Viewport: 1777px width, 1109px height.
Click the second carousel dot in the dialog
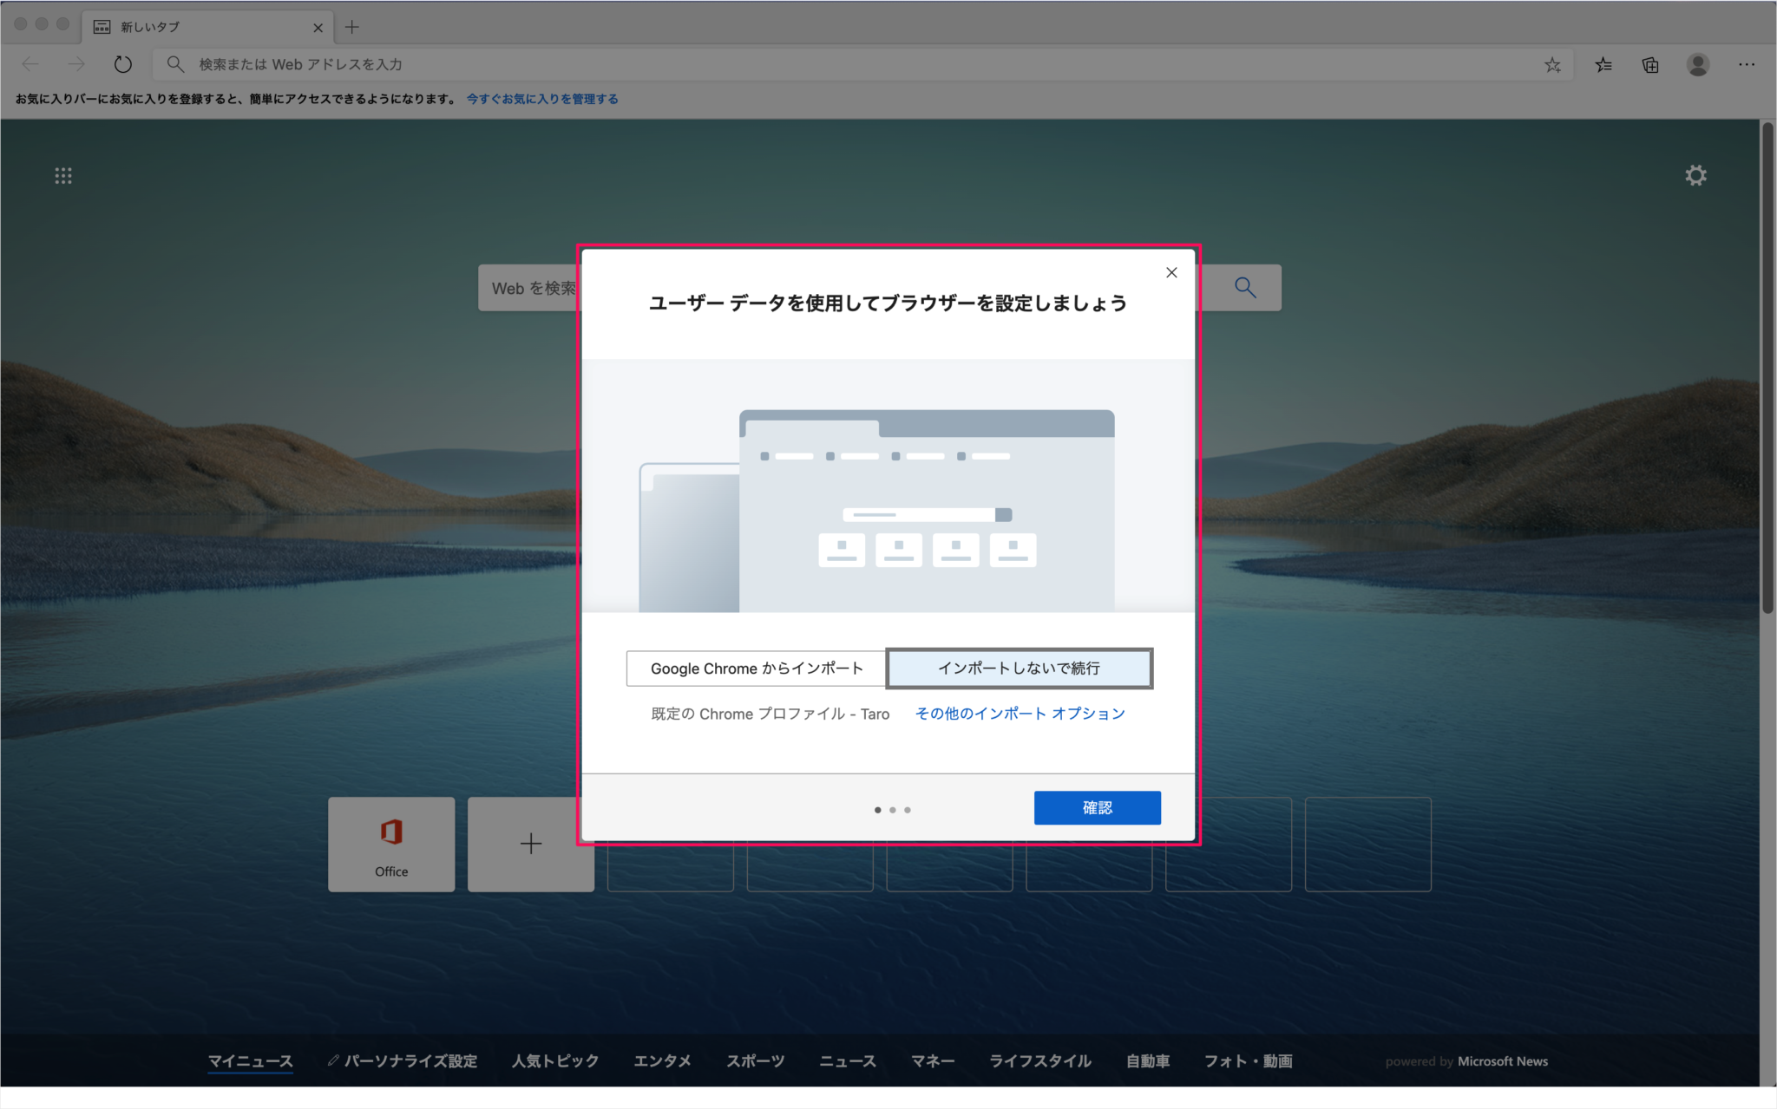click(892, 809)
